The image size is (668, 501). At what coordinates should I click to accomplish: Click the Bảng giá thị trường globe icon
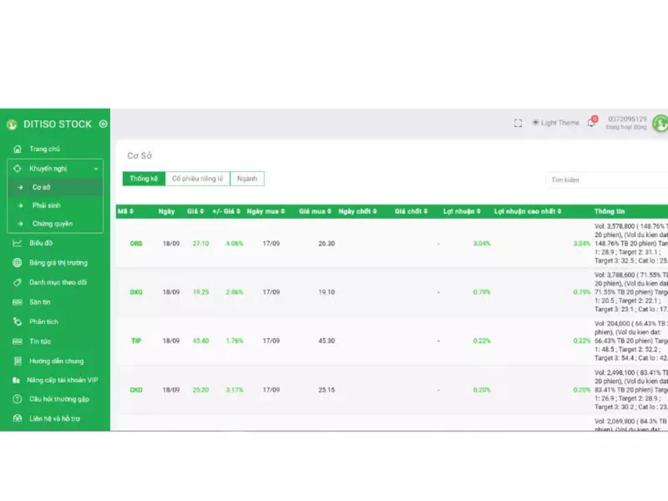click(x=17, y=263)
